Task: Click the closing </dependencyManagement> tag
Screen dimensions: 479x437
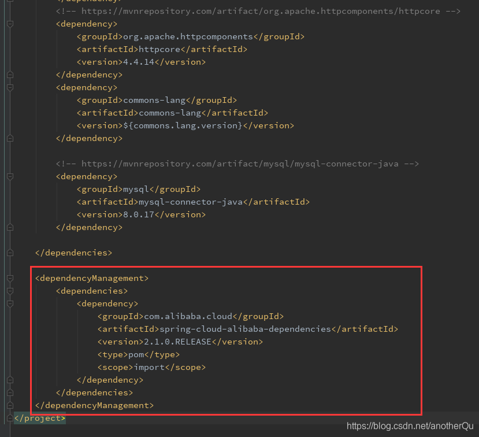Action: 94,405
